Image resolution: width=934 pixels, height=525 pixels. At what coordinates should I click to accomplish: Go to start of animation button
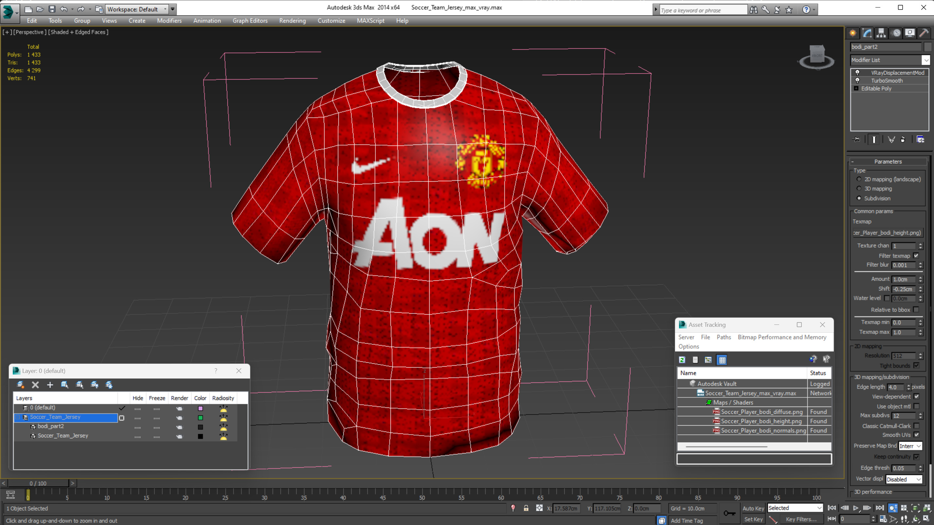(x=832, y=508)
